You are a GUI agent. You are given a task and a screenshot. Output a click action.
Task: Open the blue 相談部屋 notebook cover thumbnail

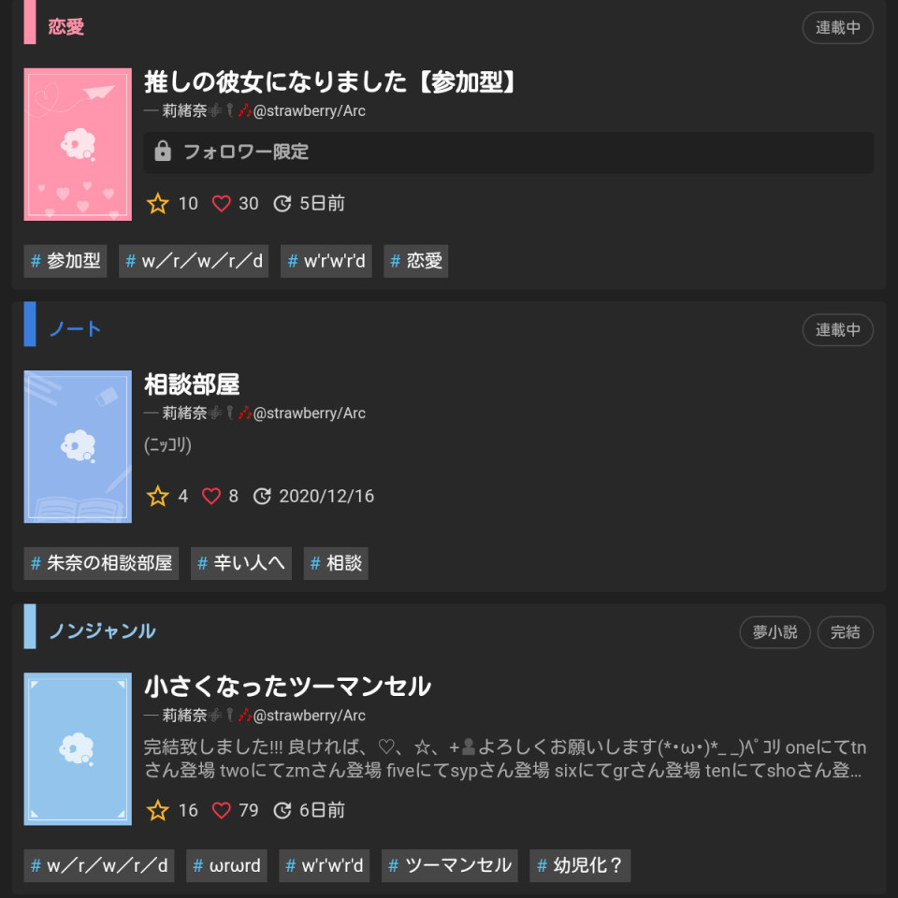78,447
